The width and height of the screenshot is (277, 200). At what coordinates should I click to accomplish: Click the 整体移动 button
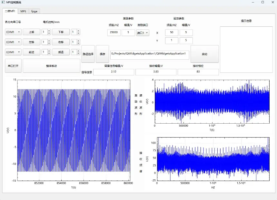pyautogui.click(x=51, y=66)
